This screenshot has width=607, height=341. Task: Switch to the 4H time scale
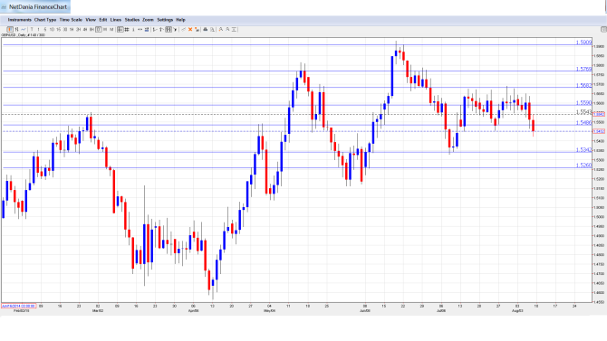point(85,29)
